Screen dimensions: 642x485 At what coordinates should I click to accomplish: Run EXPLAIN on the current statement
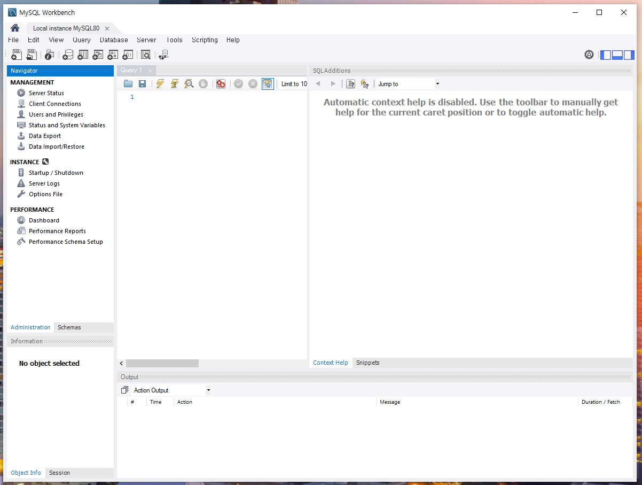point(189,84)
